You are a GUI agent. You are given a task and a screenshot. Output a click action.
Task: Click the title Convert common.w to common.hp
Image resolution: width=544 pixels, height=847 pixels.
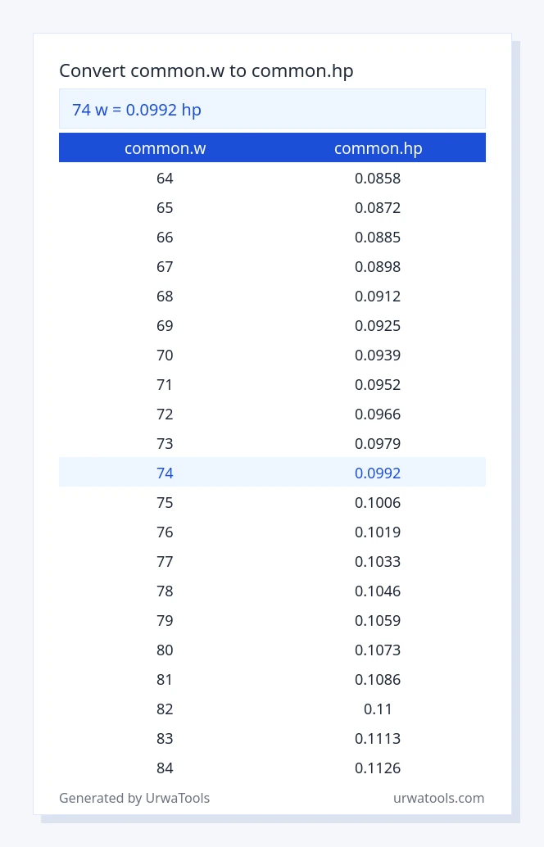click(x=206, y=70)
